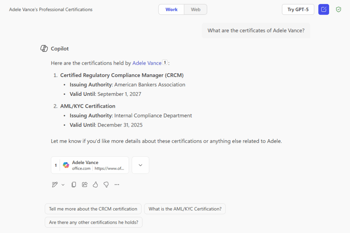This screenshot has height=233, width=350.
Task: Click the green protected shield icon
Action: point(338,9)
